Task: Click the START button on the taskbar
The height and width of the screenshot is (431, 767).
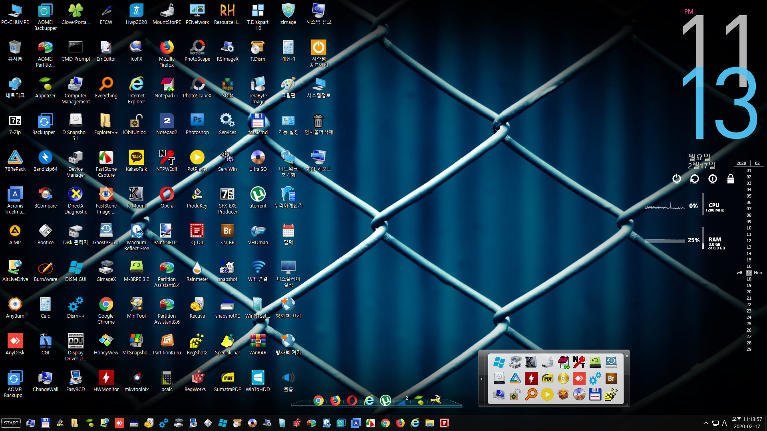Action: [x=11, y=423]
